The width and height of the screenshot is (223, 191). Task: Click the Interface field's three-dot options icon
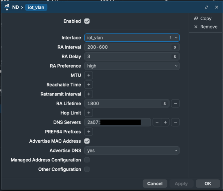pyautogui.click(x=170, y=38)
